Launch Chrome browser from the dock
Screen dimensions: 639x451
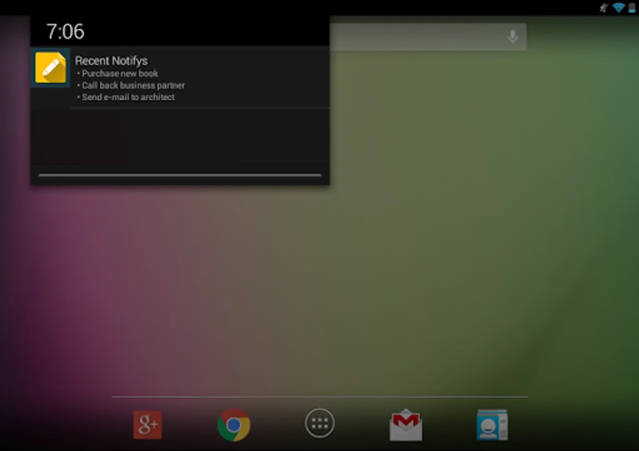tap(233, 425)
